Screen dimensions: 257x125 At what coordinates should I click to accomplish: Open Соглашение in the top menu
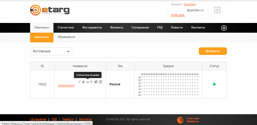pos(140,28)
